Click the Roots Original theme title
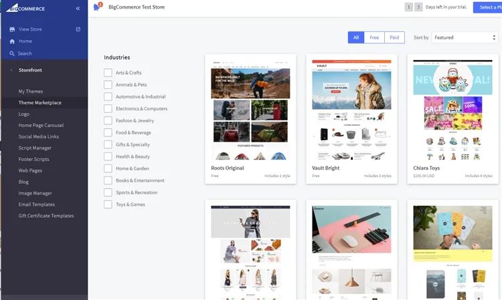This screenshot has width=502, height=300. 228,168
